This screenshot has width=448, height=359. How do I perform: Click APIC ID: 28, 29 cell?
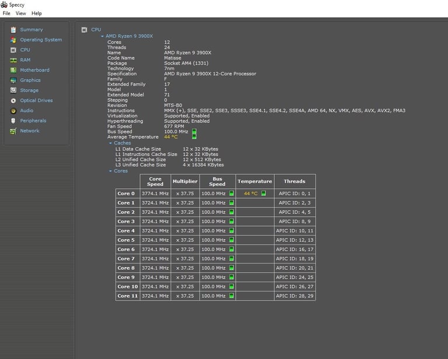295,296
